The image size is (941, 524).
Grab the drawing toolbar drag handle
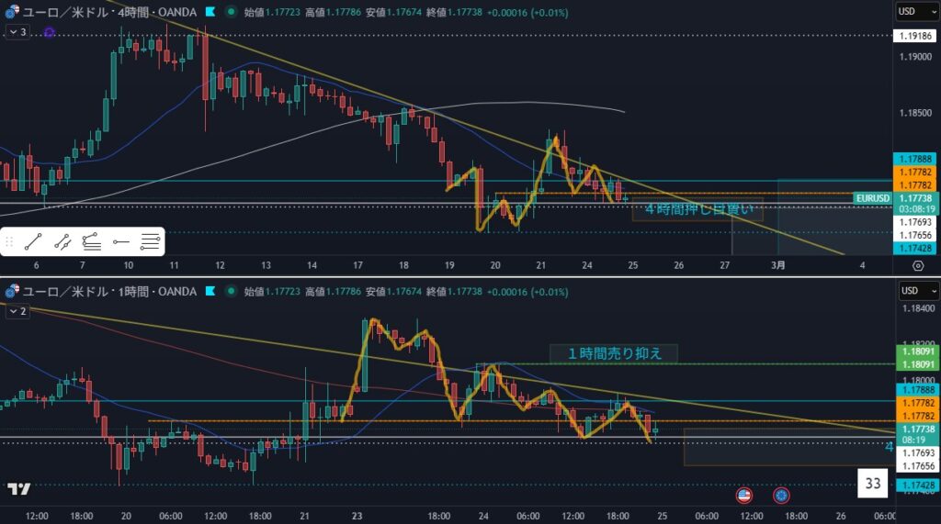pos(10,242)
